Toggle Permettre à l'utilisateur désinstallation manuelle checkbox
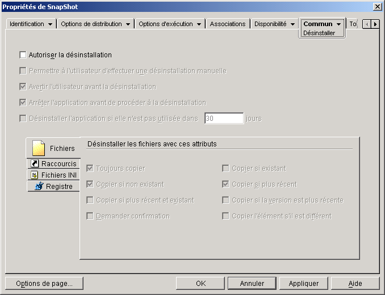 click(x=23, y=71)
